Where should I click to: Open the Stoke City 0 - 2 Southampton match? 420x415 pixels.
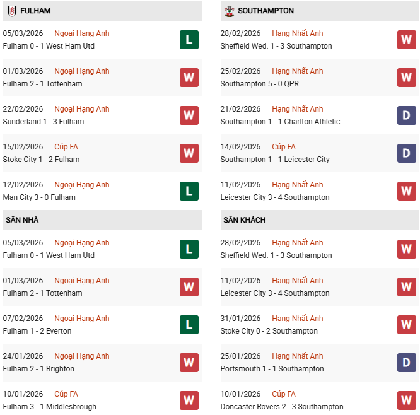coord(269,331)
